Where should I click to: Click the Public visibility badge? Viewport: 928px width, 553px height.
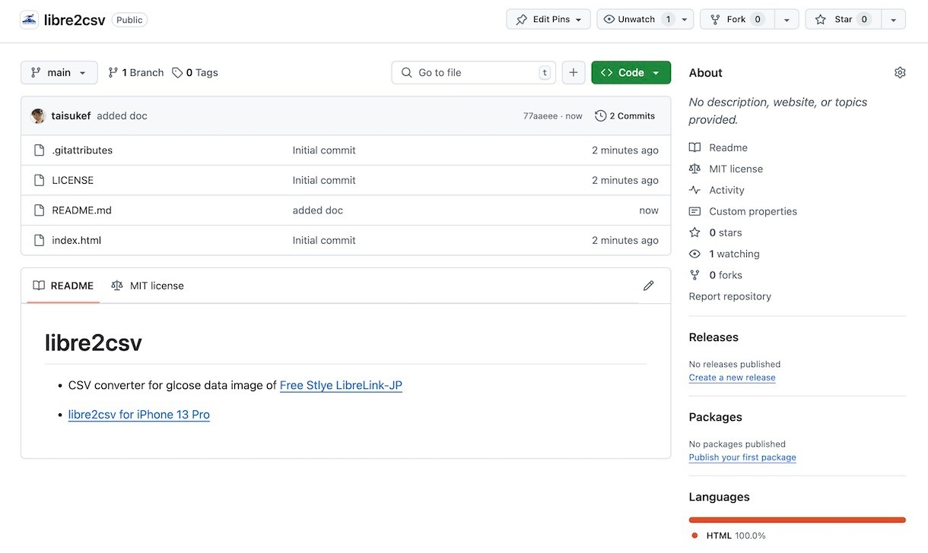click(x=129, y=20)
